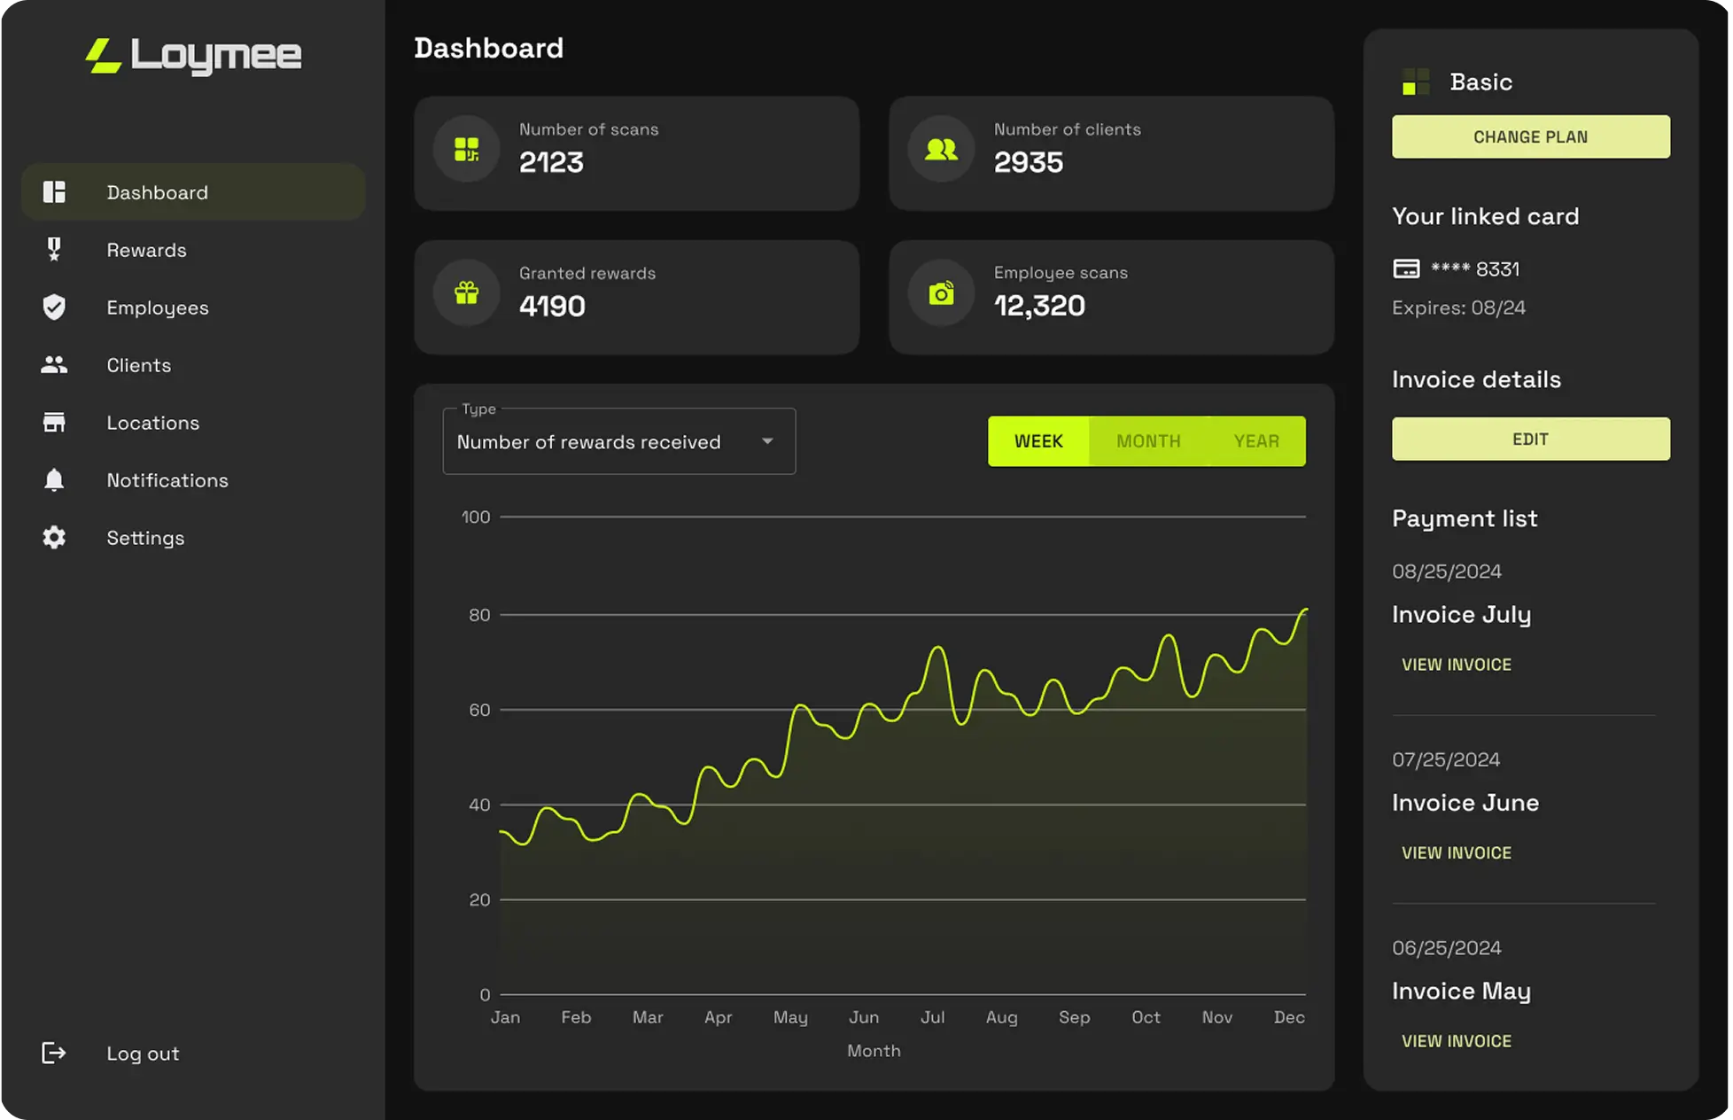The height and width of the screenshot is (1120, 1733).
Task: Click the gift icon in Granted rewards card
Action: coord(467,292)
